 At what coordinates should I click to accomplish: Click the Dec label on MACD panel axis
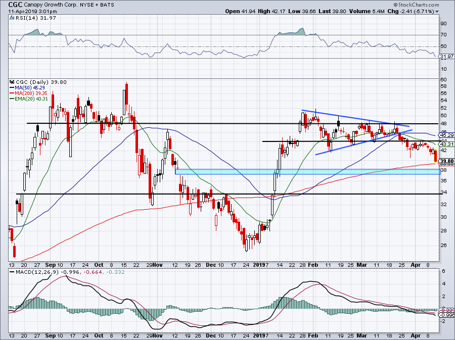click(211, 335)
